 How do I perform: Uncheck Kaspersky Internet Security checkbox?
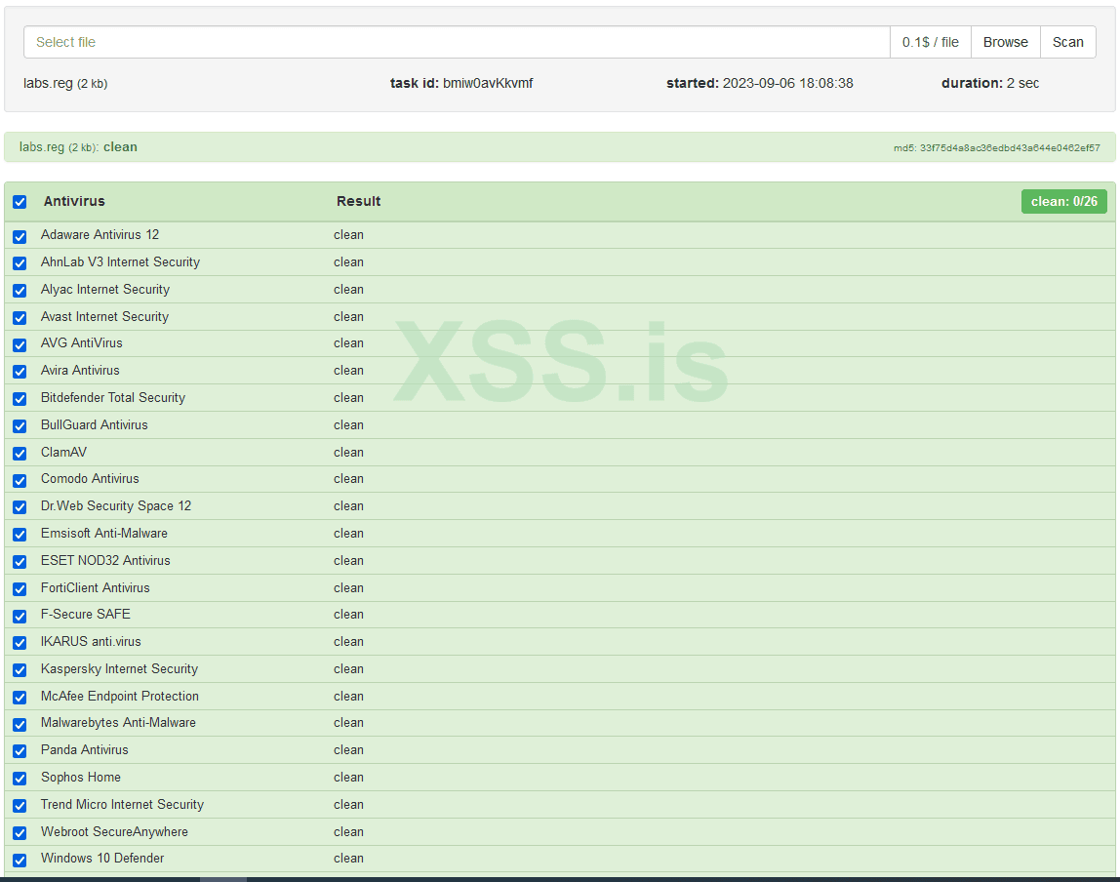pos(20,670)
